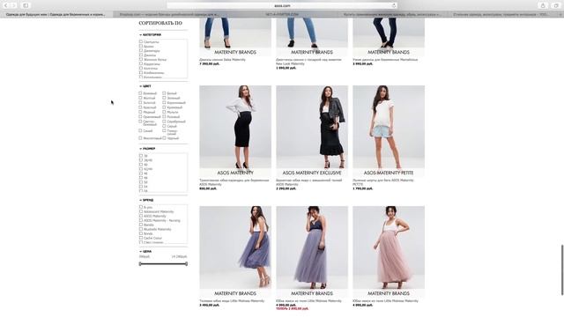Select size 38 checkbox

tap(141, 156)
